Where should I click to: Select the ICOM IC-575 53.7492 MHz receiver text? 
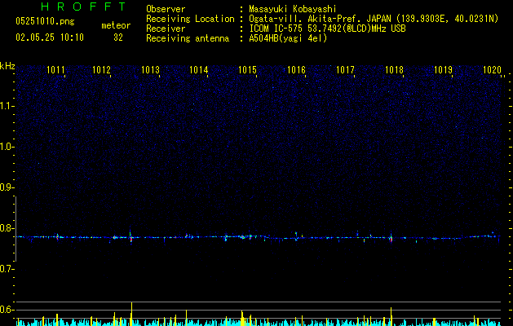[x=327, y=29]
